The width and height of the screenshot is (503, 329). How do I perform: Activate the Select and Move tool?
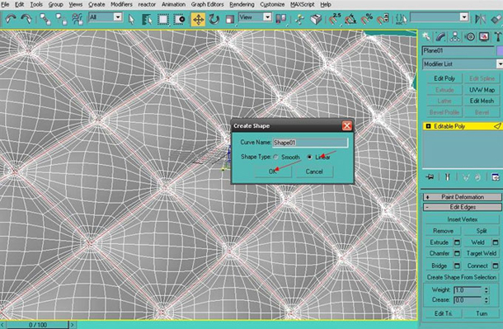tap(198, 19)
